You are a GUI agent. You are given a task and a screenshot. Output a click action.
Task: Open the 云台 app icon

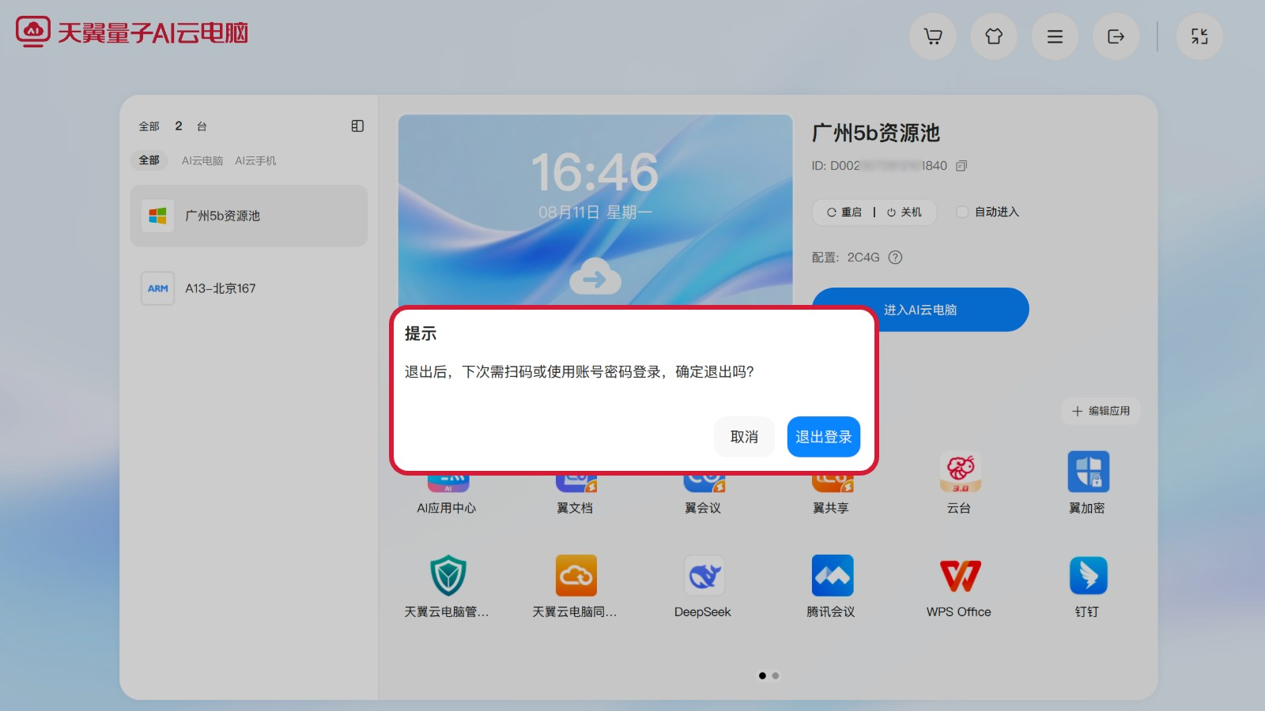(x=959, y=472)
